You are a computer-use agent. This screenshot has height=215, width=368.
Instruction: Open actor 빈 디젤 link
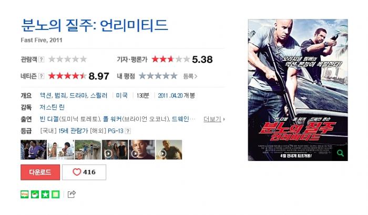tap(49, 119)
